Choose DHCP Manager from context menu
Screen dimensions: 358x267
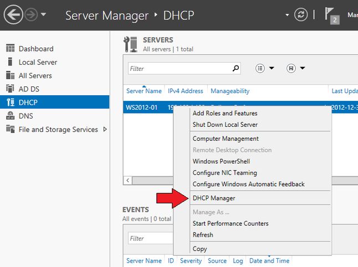[x=214, y=198]
